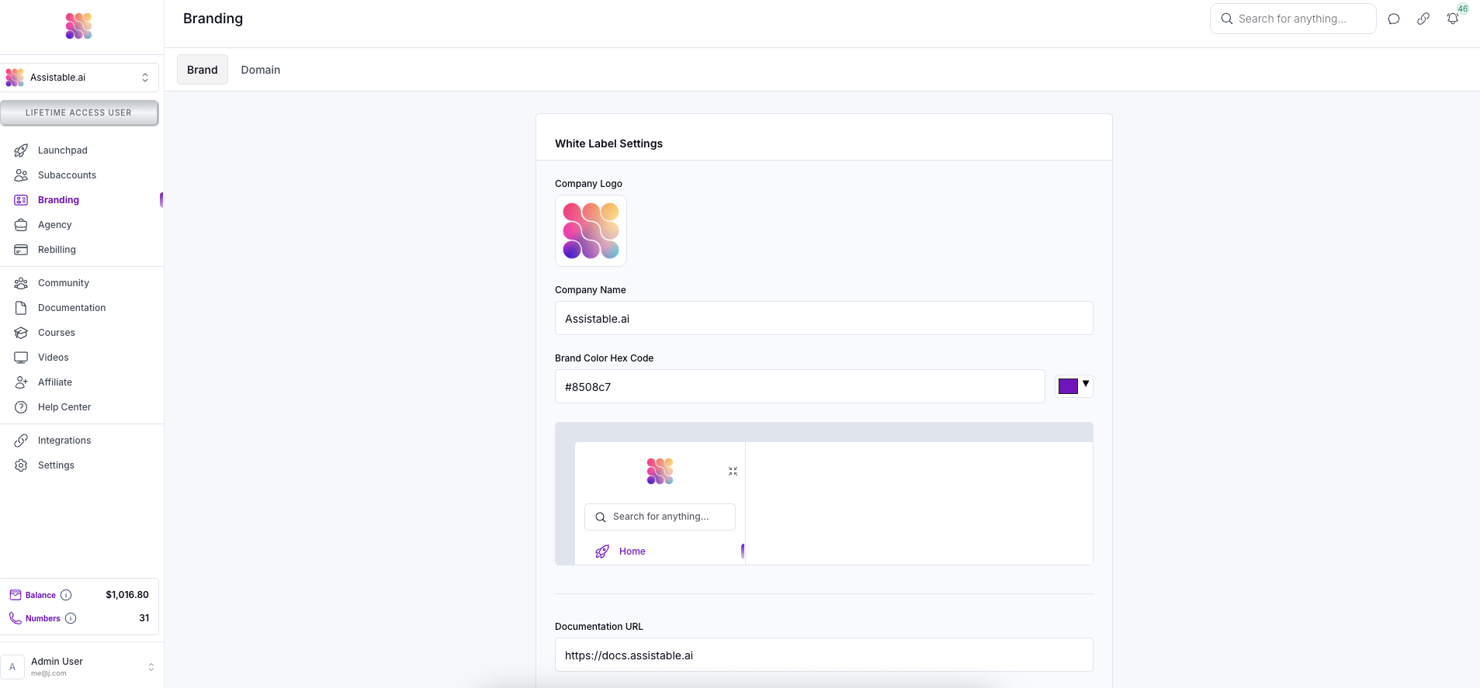This screenshot has width=1480, height=688.
Task: Click the Admin User avatar A
Action: coord(12,667)
